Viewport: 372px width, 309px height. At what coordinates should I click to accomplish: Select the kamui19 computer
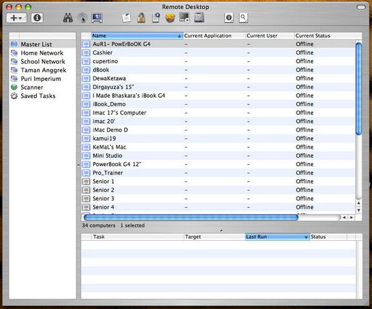point(219,138)
